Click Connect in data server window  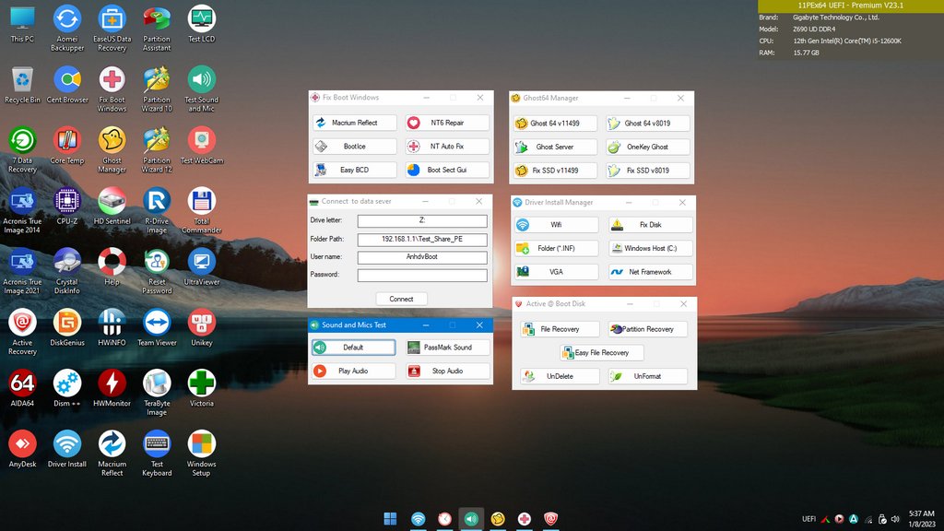pos(400,298)
